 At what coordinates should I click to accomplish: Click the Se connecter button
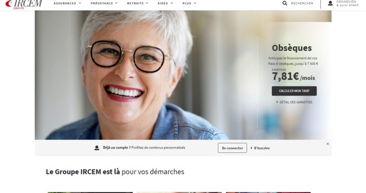[232, 148]
